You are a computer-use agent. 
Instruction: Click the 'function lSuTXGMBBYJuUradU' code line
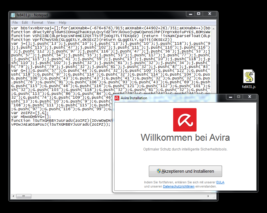(x=62, y=121)
